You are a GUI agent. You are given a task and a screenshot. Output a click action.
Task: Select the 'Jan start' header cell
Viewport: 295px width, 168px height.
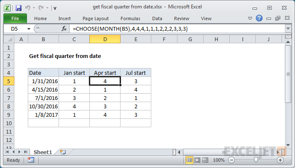pyautogui.click(x=74, y=73)
